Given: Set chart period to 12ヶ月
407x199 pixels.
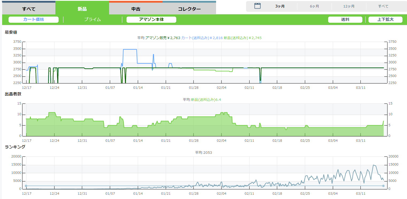Looking at the screenshot, I should coord(349,6).
